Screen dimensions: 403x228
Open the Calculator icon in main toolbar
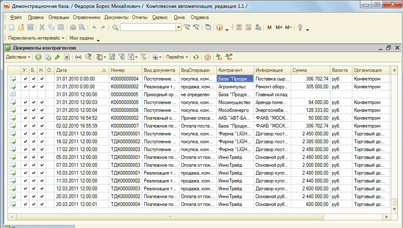click(239, 27)
